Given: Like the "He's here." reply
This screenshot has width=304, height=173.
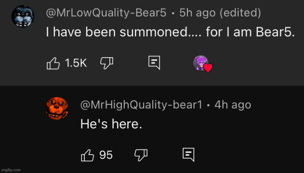Looking at the screenshot, I should 88,155.
